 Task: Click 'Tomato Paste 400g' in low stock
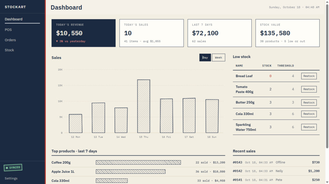click(245, 89)
